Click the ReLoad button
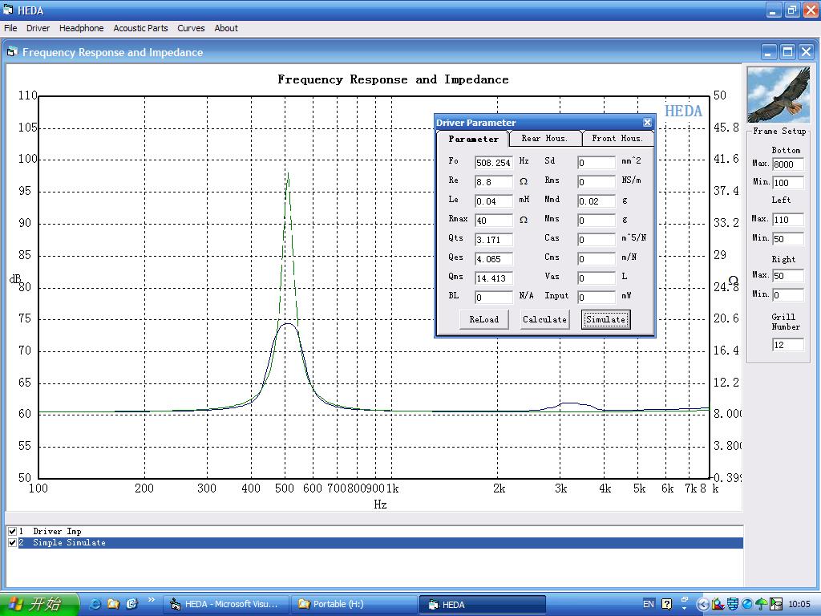Screen dimensions: 821x616 pyautogui.click(x=483, y=319)
